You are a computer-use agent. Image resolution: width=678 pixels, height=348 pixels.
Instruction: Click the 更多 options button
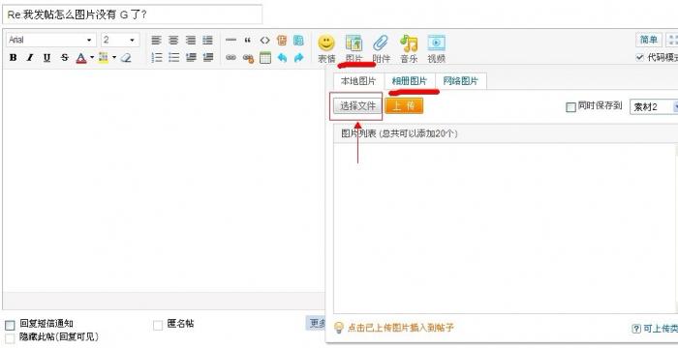[316, 323]
